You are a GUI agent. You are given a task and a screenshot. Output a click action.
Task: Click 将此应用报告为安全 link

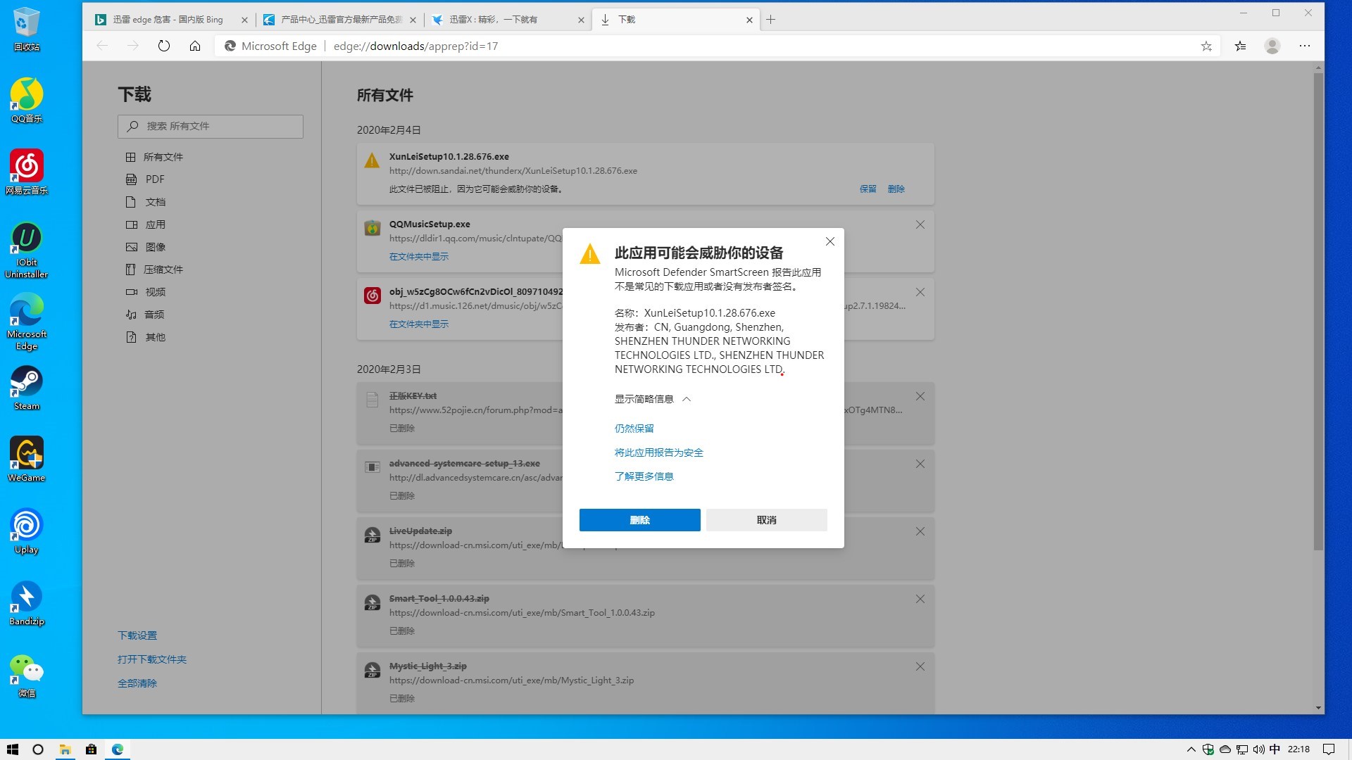pyautogui.click(x=658, y=452)
